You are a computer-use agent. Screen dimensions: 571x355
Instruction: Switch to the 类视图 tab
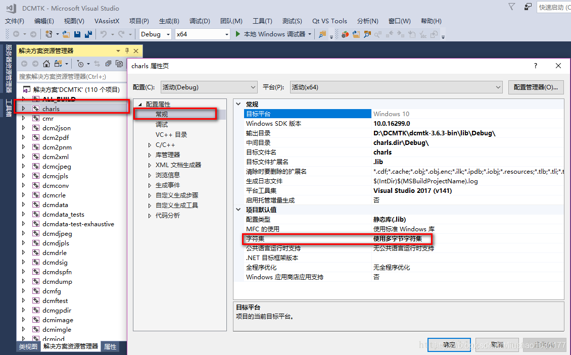pyautogui.click(x=28, y=346)
